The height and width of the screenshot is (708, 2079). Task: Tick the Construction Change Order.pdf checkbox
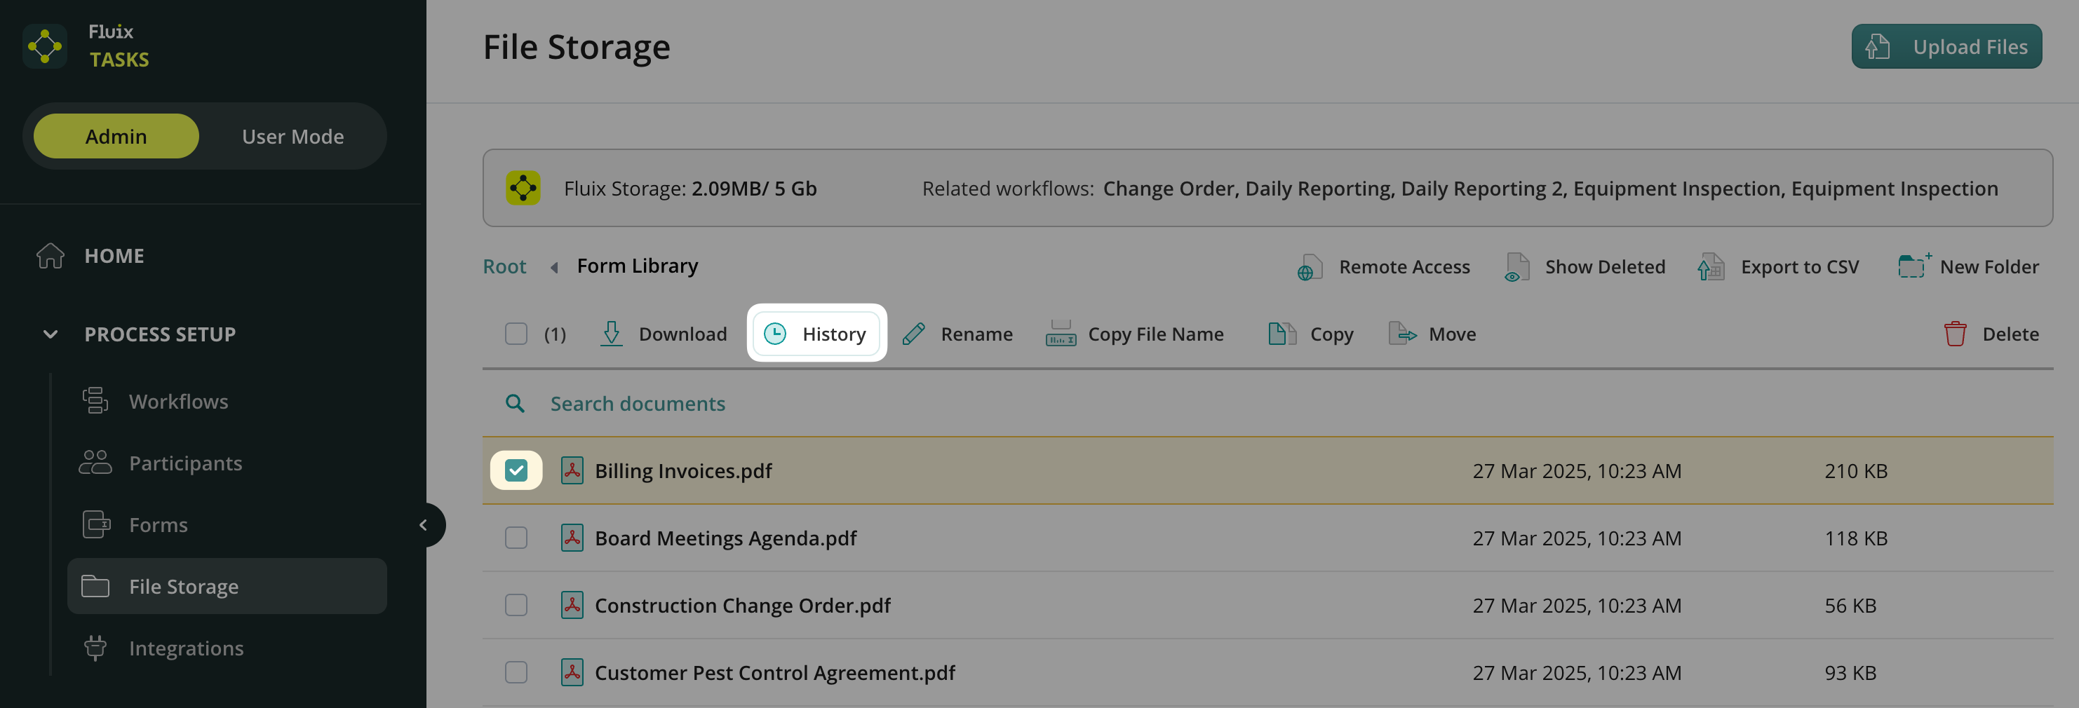coord(516,605)
